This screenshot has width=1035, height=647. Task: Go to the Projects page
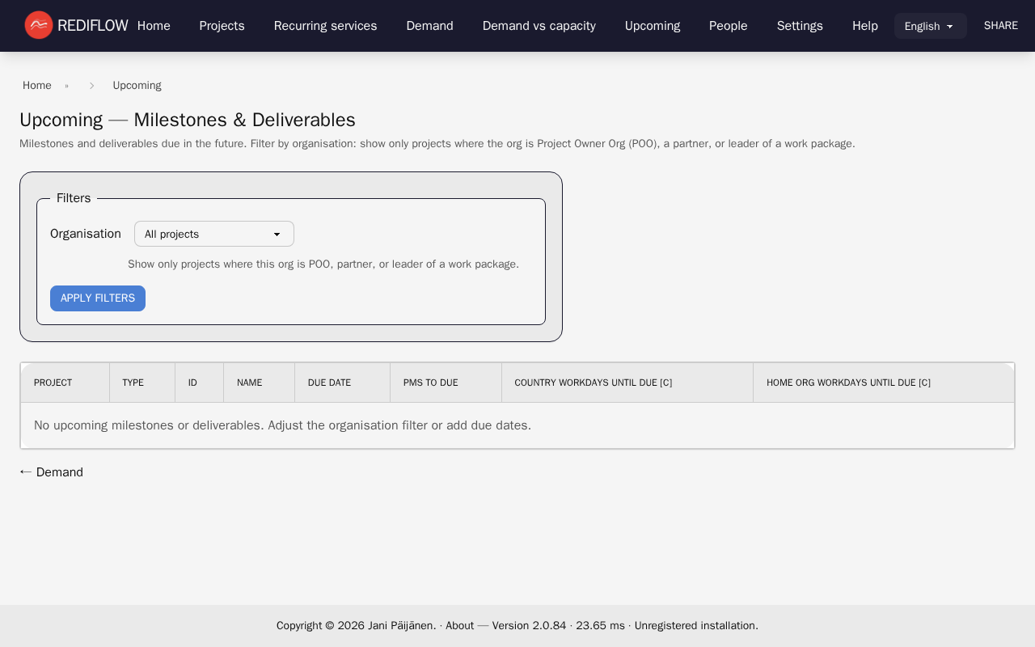pyautogui.click(x=222, y=26)
